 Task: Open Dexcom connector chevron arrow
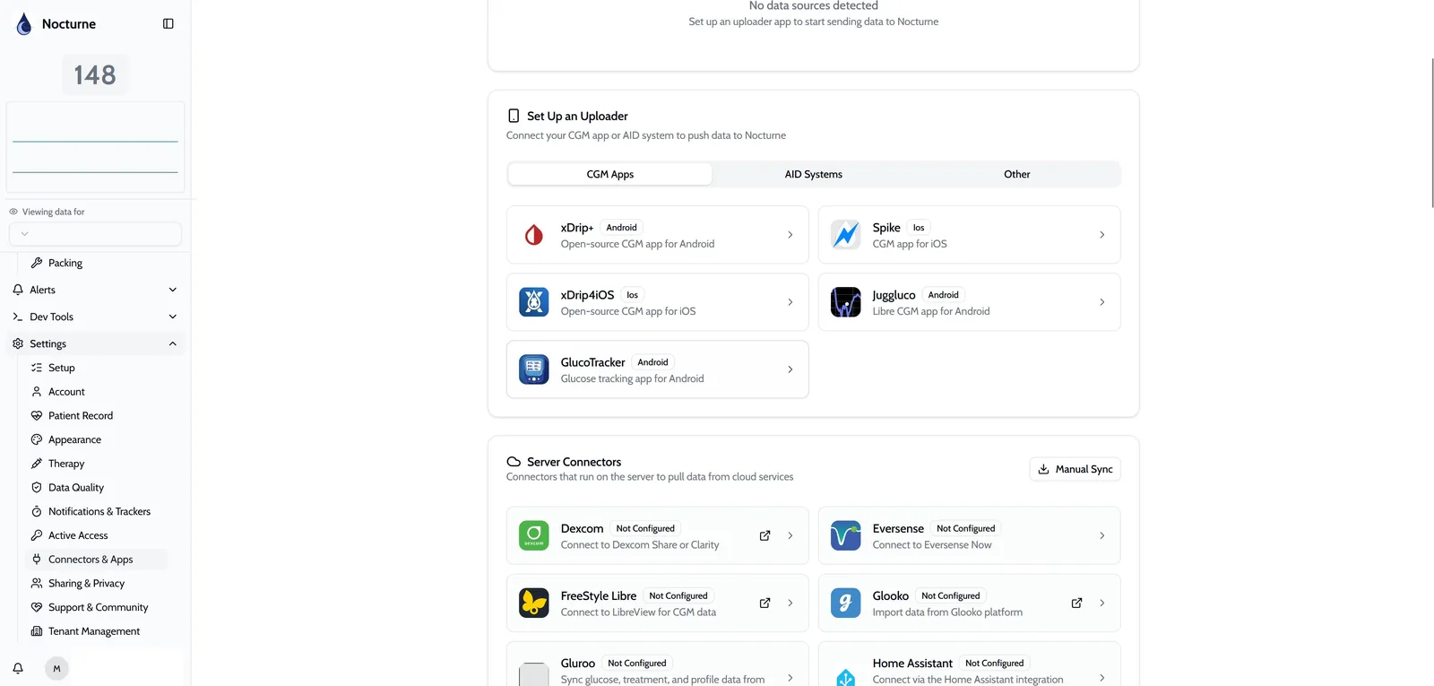pyautogui.click(x=790, y=535)
